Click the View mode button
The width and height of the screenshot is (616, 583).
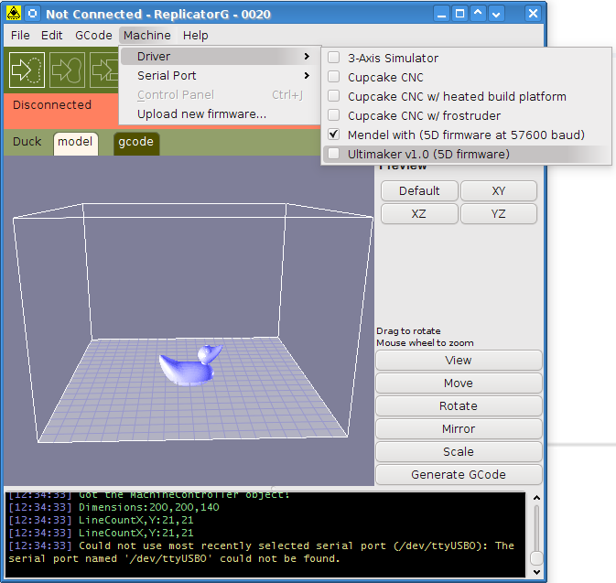[459, 361]
